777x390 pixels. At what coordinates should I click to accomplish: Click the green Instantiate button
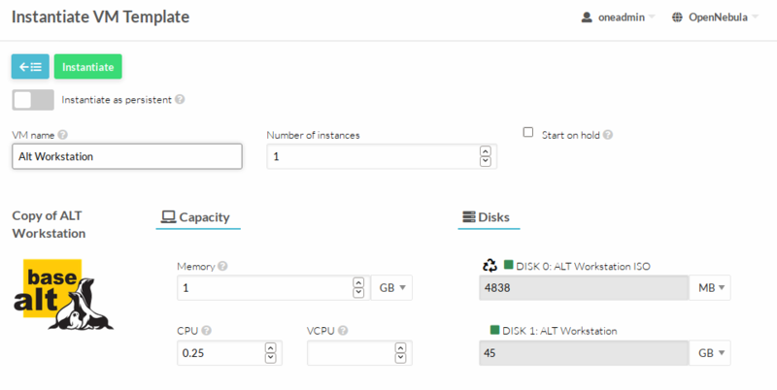point(87,67)
